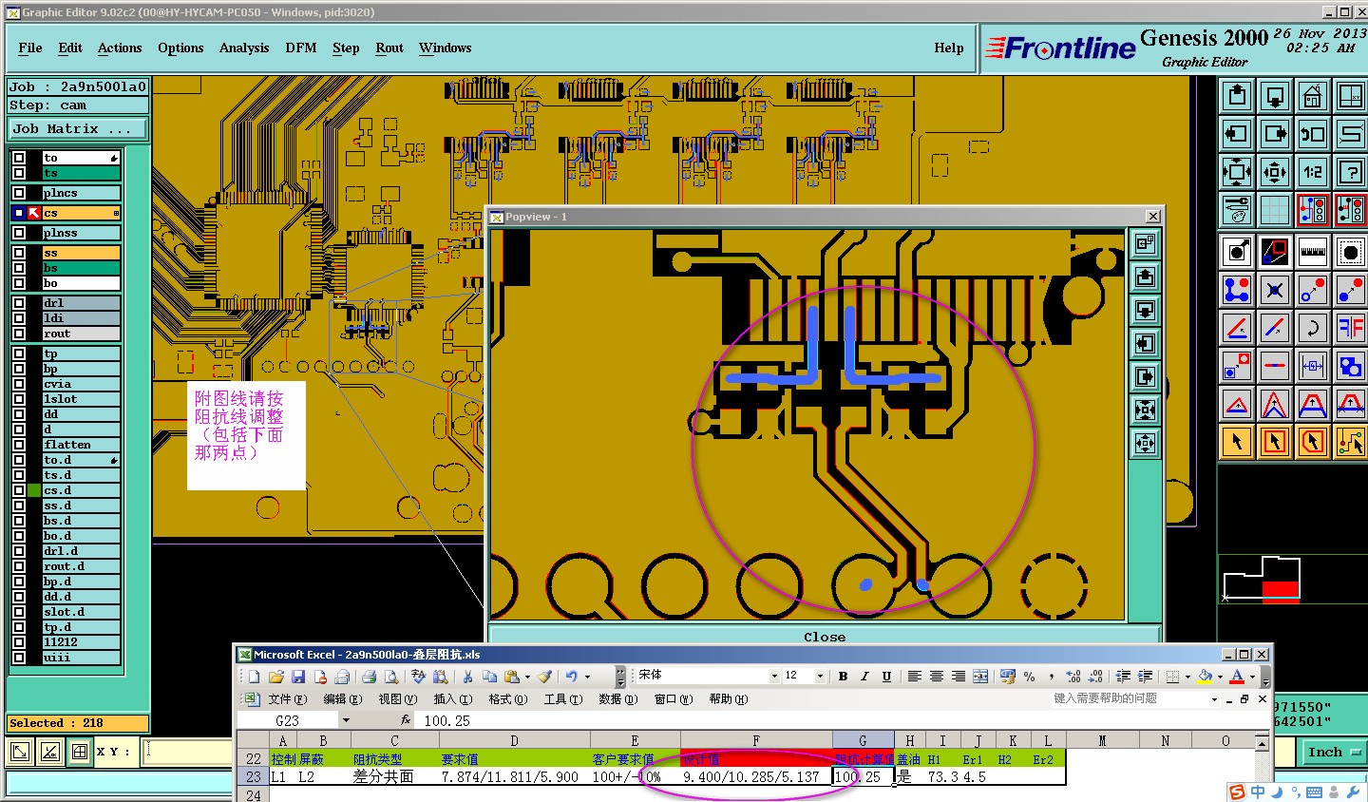Toggle display checkbox for layer 'ss'

pos(19,253)
